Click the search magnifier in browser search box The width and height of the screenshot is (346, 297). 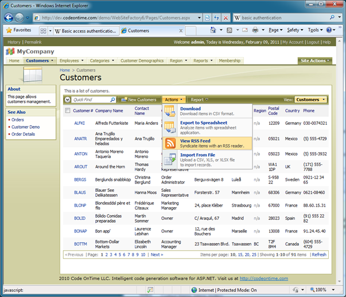[x=332, y=17]
